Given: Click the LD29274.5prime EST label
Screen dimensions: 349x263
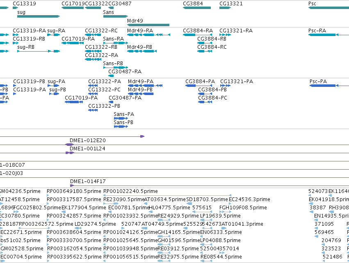Looking at the screenshot, I should coord(95,224).
